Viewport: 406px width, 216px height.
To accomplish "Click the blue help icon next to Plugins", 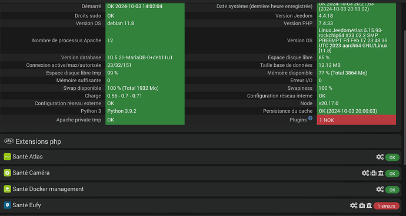I will tap(311, 119).
